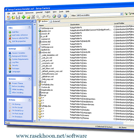
Task: Click the first gear Build icon
Action: (54, 16)
